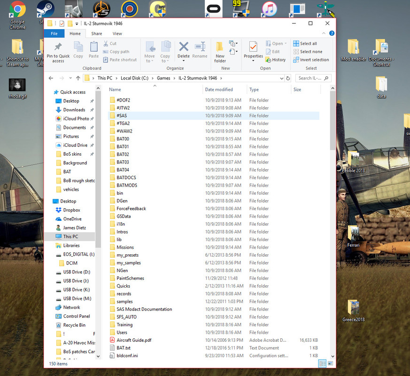Click Invert selection in ribbon
Viewport: 410px width, 376px height.
[x=311, y=60]
